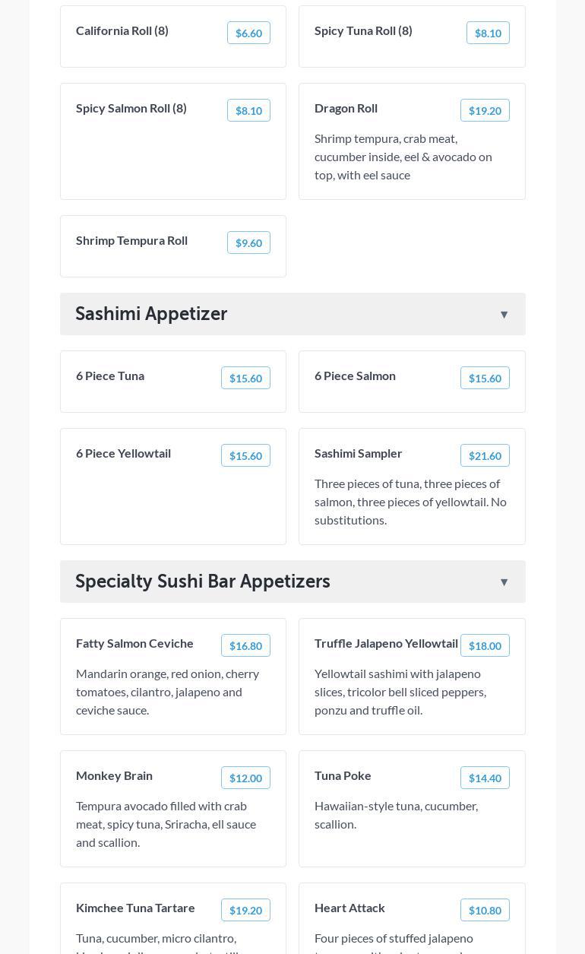Click the 6 Piece Salmon price button
585x954 pixels.
click(x=485, y=379)
